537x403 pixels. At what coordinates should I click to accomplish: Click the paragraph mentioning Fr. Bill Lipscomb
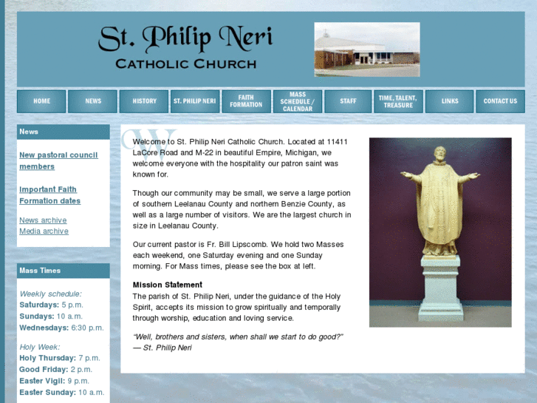coord(239,255)
